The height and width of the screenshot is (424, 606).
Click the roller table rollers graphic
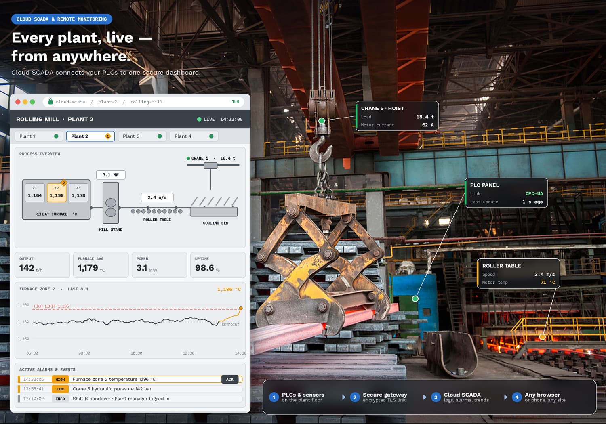tap(157, 211)
